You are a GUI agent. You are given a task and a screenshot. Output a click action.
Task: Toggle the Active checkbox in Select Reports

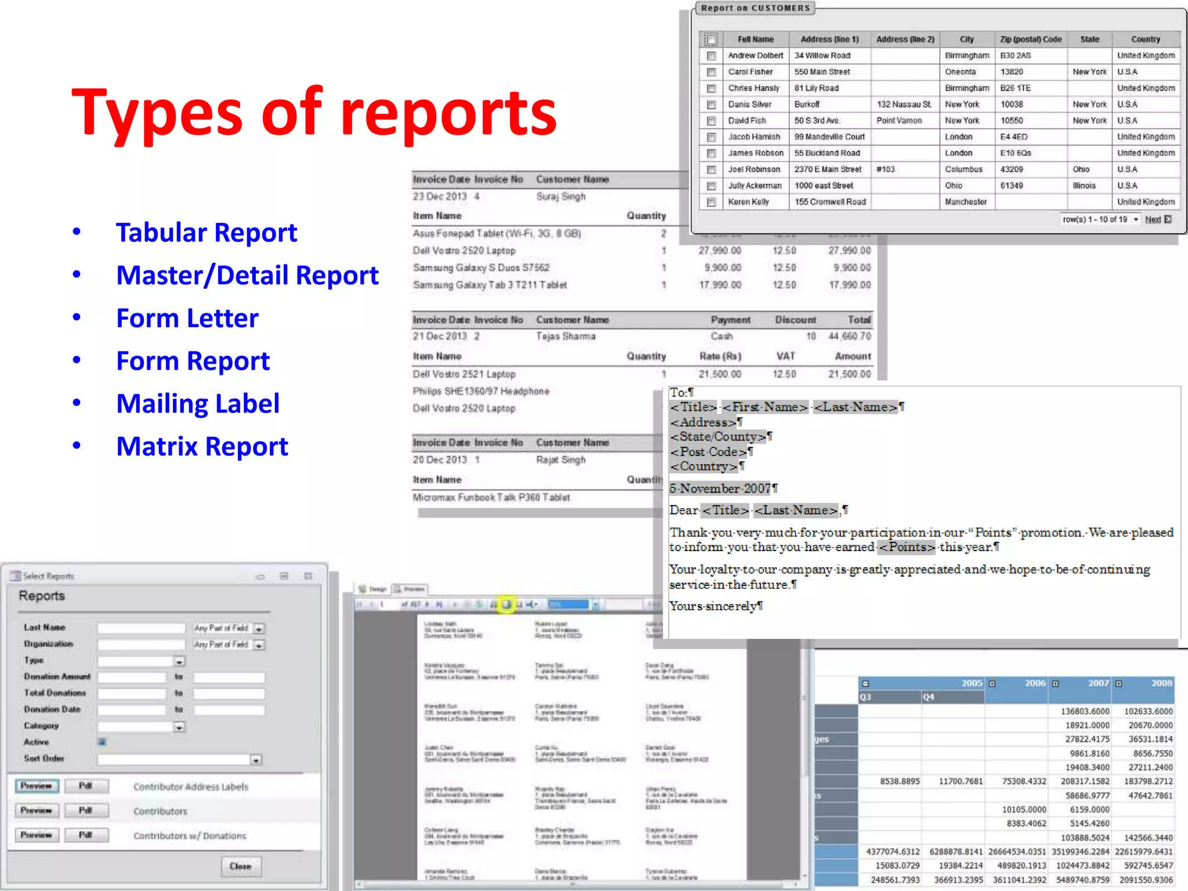coord(102,742)
